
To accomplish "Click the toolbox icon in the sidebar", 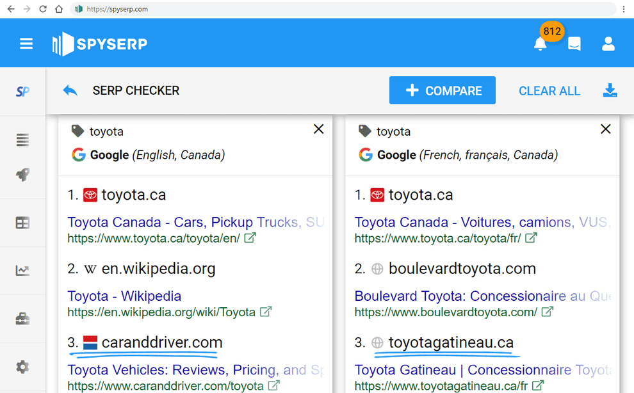I will 22,317.
